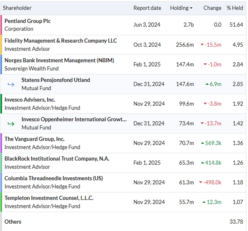Screen dimensions: 248x231
Task: Click the Shareholder column header
Action: point(17,8)
